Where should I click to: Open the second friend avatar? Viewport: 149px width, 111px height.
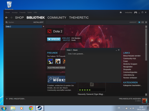(x=58, y=61)
